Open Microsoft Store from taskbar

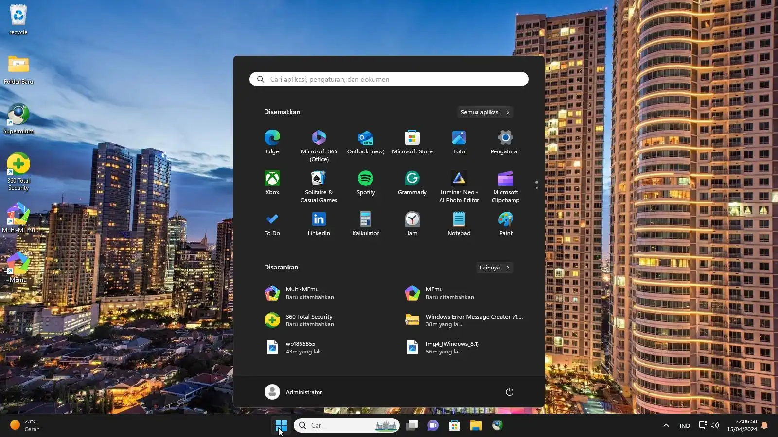click(454, 425)
